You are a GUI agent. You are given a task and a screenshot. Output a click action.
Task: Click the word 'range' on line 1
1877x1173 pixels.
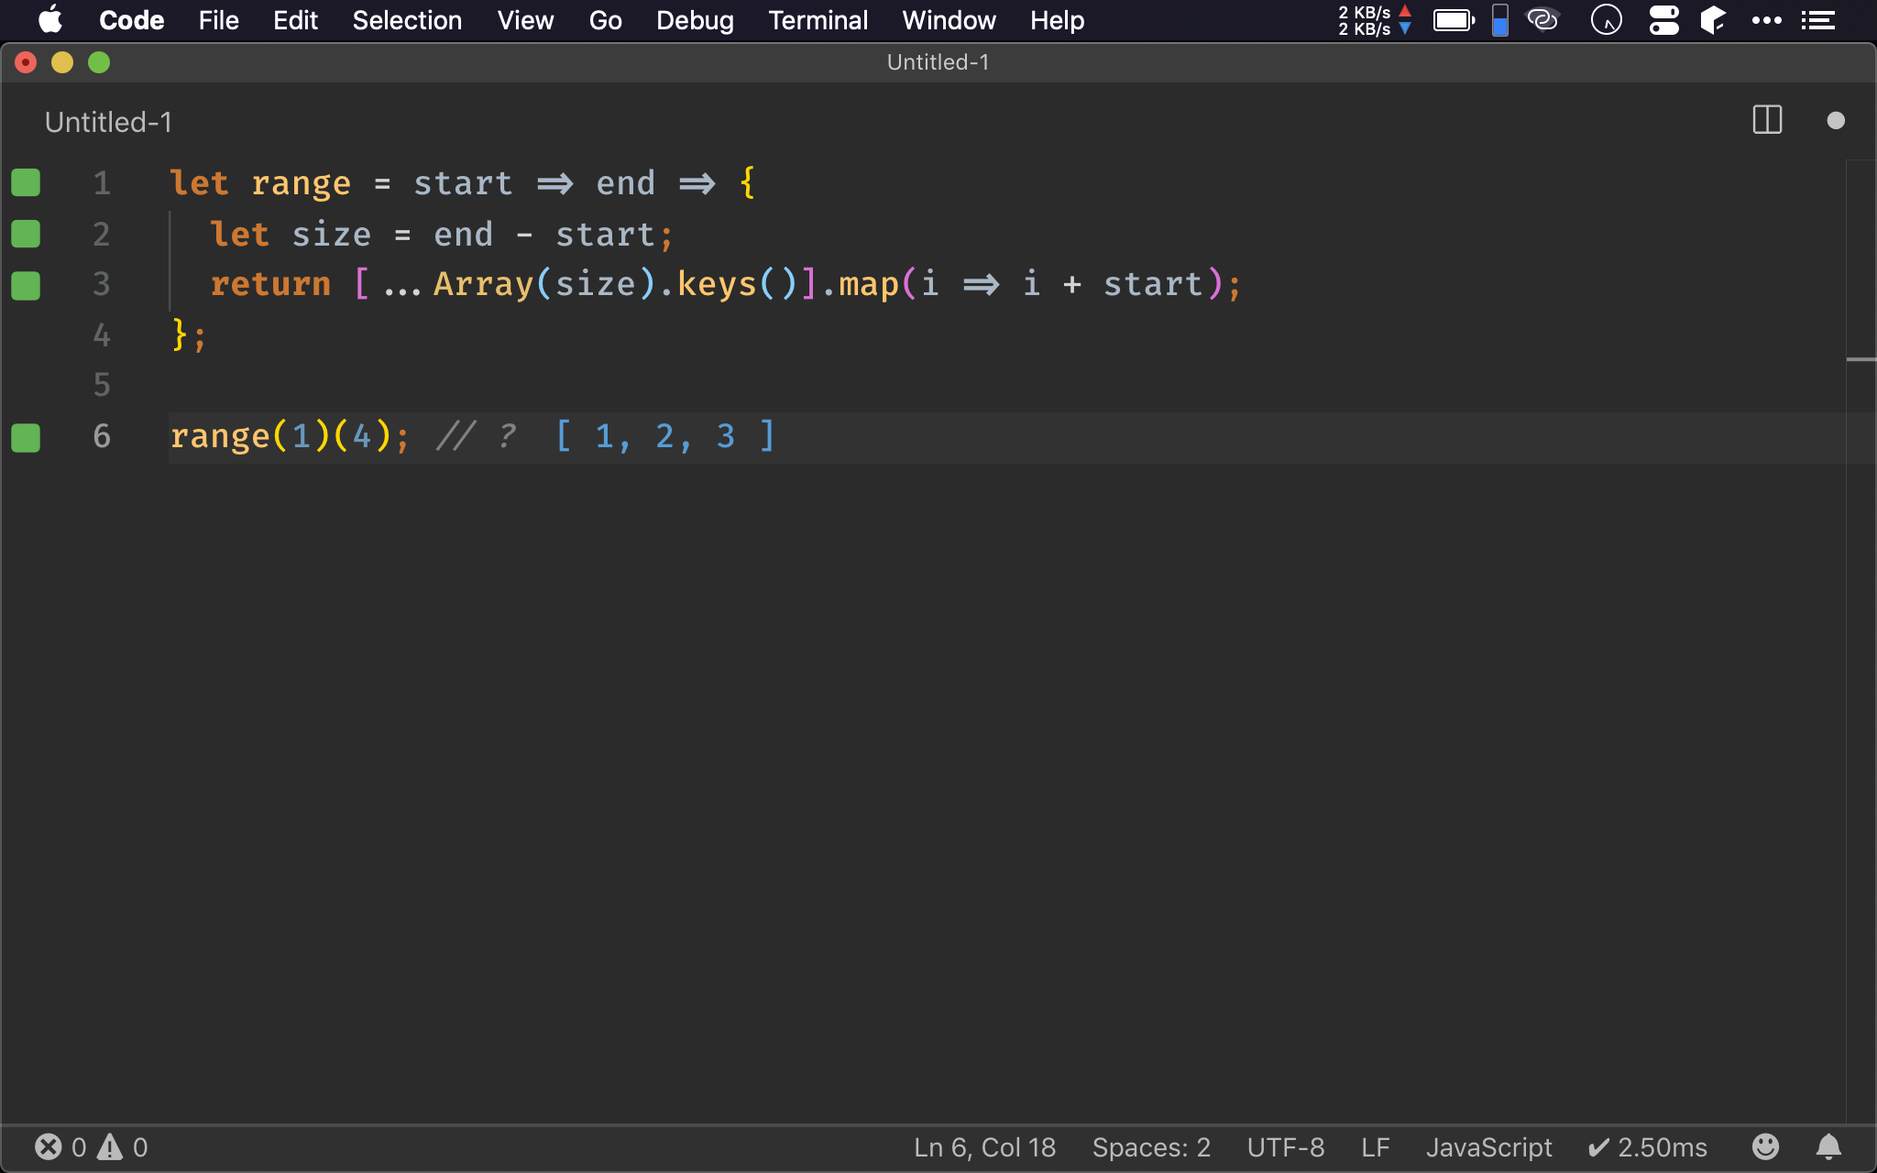click(x=301, y=183)
